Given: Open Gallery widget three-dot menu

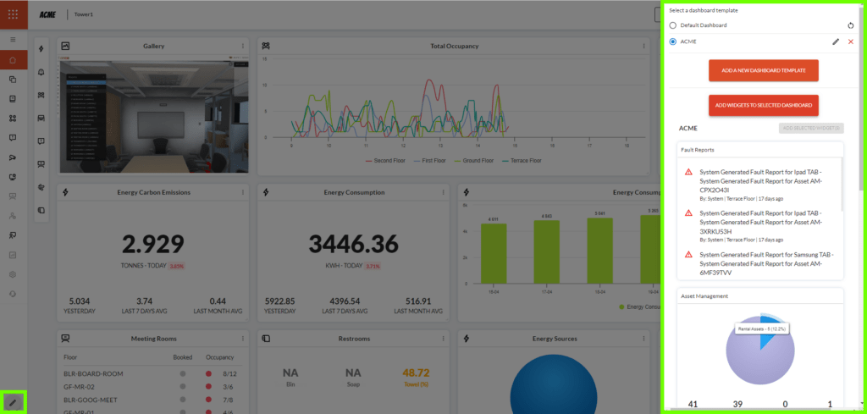Looking at the screenshot, I should point(243,46).
